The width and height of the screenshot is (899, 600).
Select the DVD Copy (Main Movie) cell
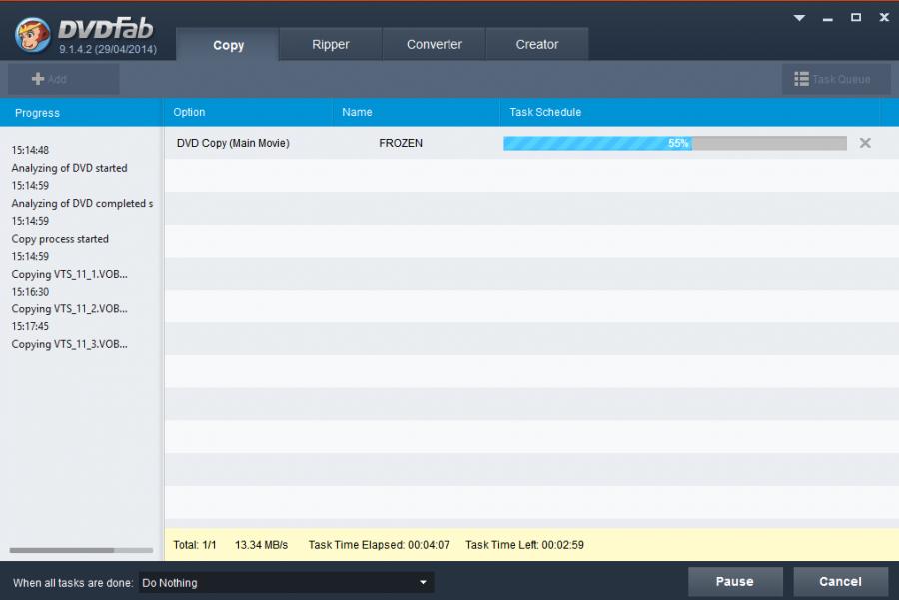pyautogui.click(x=233, y=143)
